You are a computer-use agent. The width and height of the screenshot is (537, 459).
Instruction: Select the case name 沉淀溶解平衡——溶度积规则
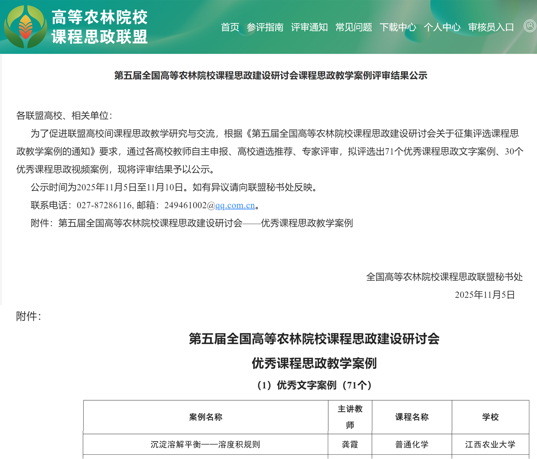pyautogui.click(x=206, y=444)
